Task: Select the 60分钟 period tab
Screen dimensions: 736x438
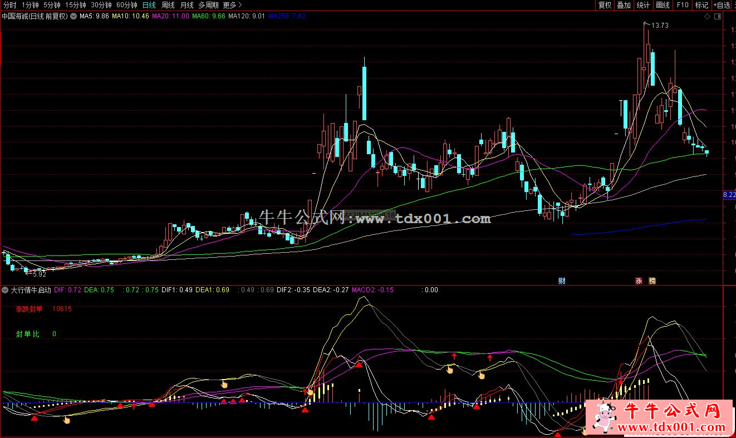Action: point(126,5)
